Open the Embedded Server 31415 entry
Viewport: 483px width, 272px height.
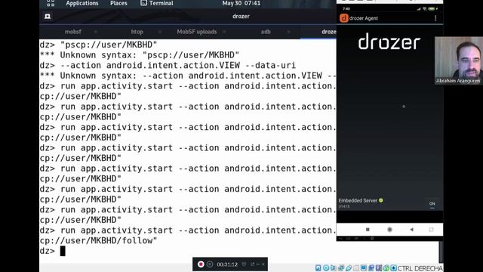coord(361,203)
